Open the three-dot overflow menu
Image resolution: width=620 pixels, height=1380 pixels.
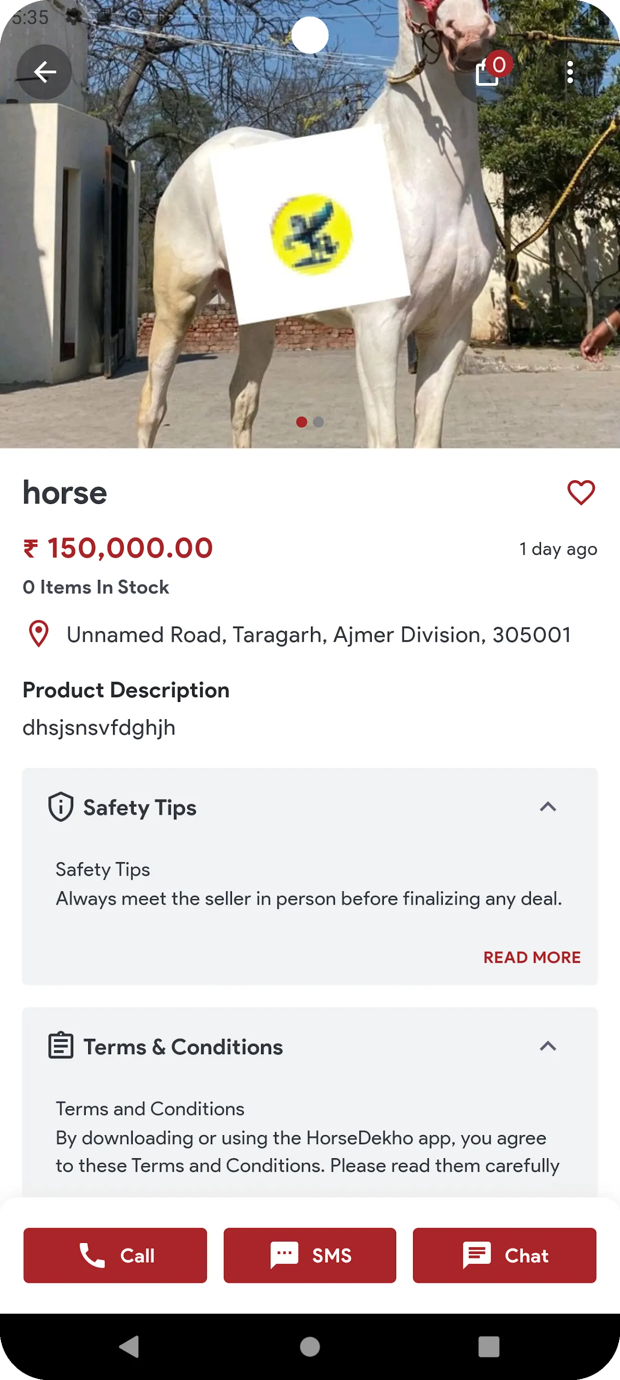(x=570, y=72)
